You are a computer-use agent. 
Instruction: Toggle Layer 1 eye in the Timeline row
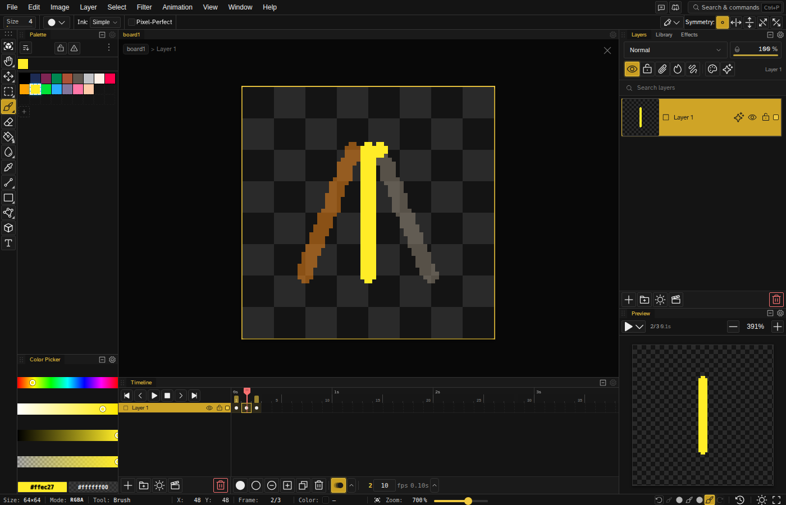[x=209, y=408]
